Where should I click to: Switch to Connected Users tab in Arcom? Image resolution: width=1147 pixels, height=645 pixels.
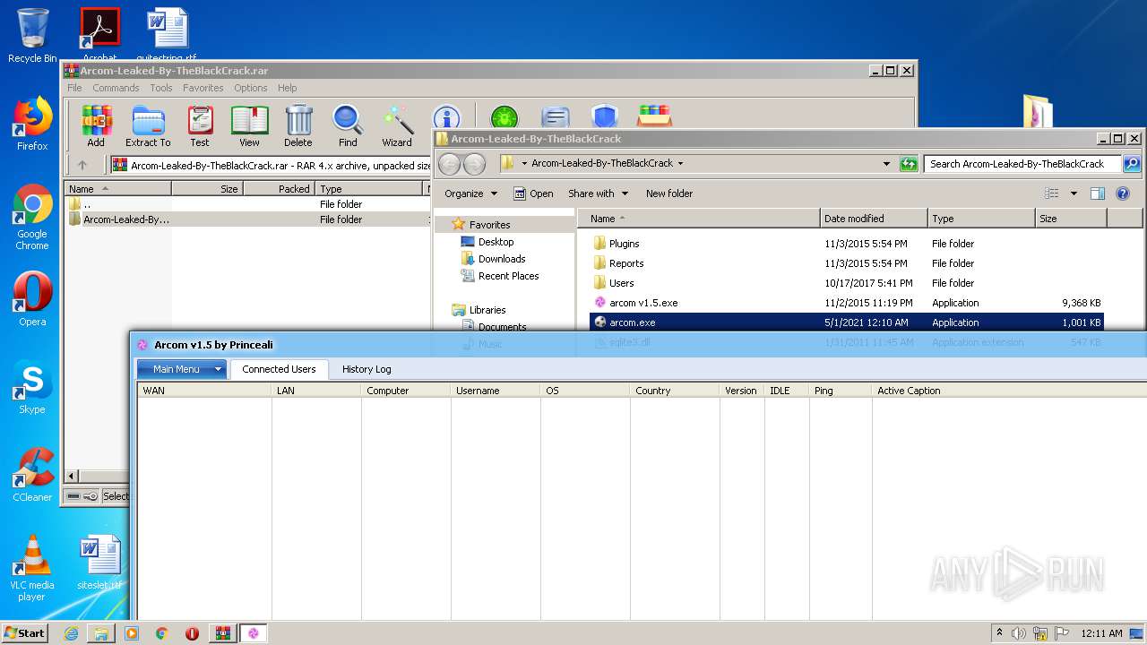click(x=279, y=369)
